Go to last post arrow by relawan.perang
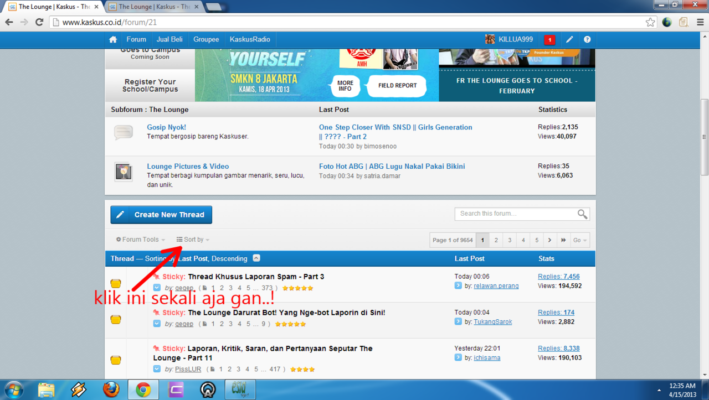The height and width of the screenshot is (400, 709). [458, 285]
